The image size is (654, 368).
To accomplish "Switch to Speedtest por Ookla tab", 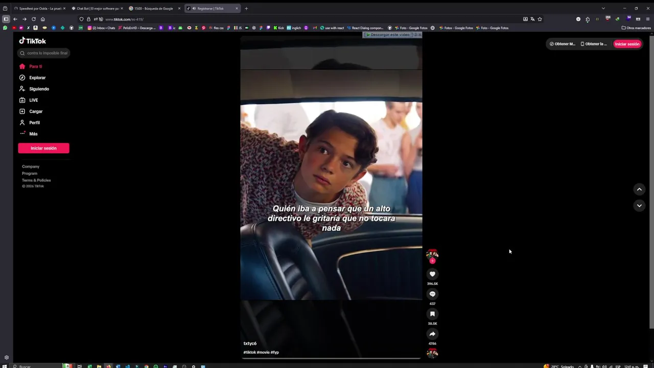I will (x=39, y=9).
